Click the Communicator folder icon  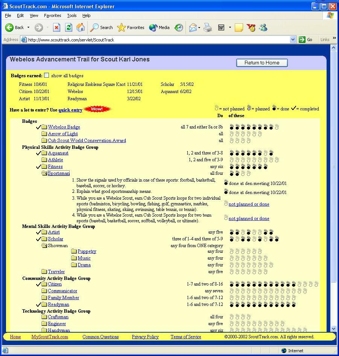(x=44, y=291)
